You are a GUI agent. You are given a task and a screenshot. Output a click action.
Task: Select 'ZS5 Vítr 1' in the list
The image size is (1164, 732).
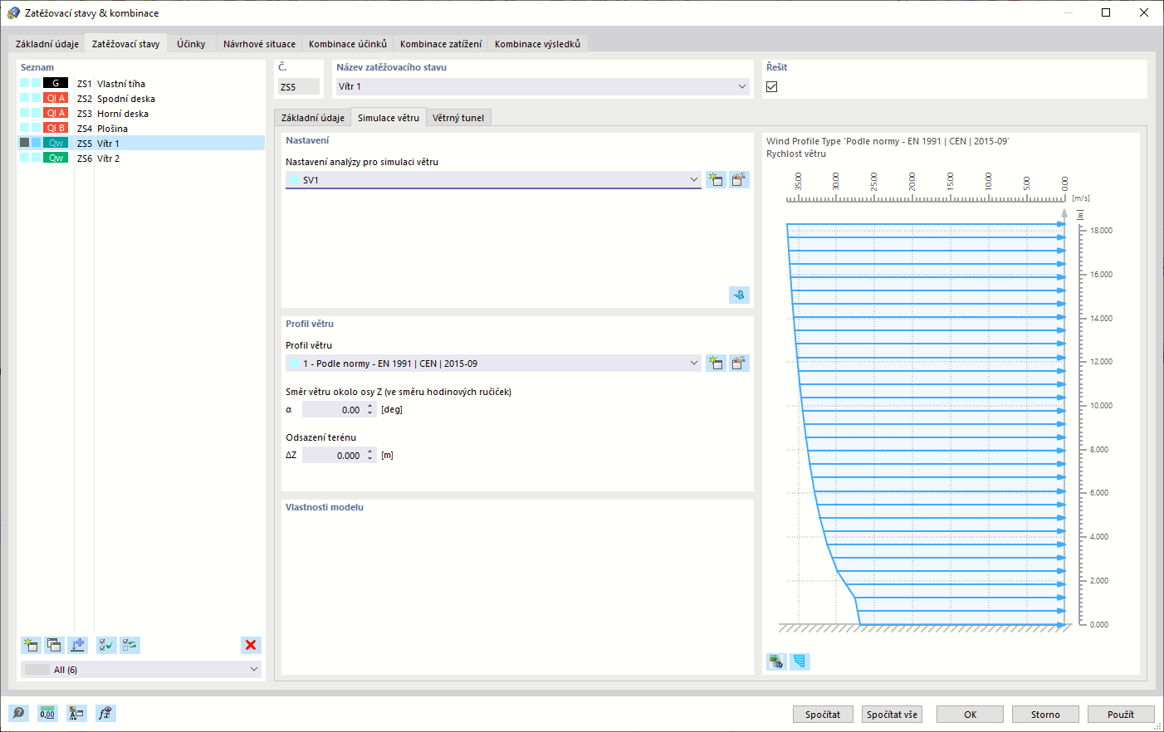[141, 143]
